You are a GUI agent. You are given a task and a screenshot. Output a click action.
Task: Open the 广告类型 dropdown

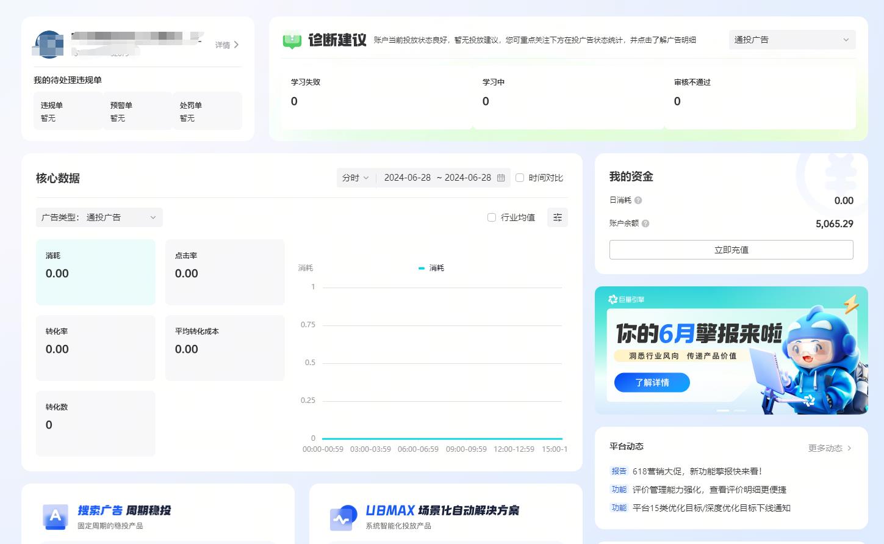pos(99,217)
